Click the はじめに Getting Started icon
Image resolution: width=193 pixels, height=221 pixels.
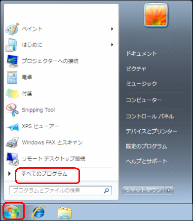coord(11,45)
